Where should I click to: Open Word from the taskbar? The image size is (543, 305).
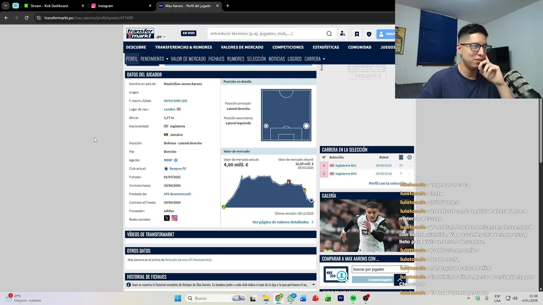(x=303, y=298)
